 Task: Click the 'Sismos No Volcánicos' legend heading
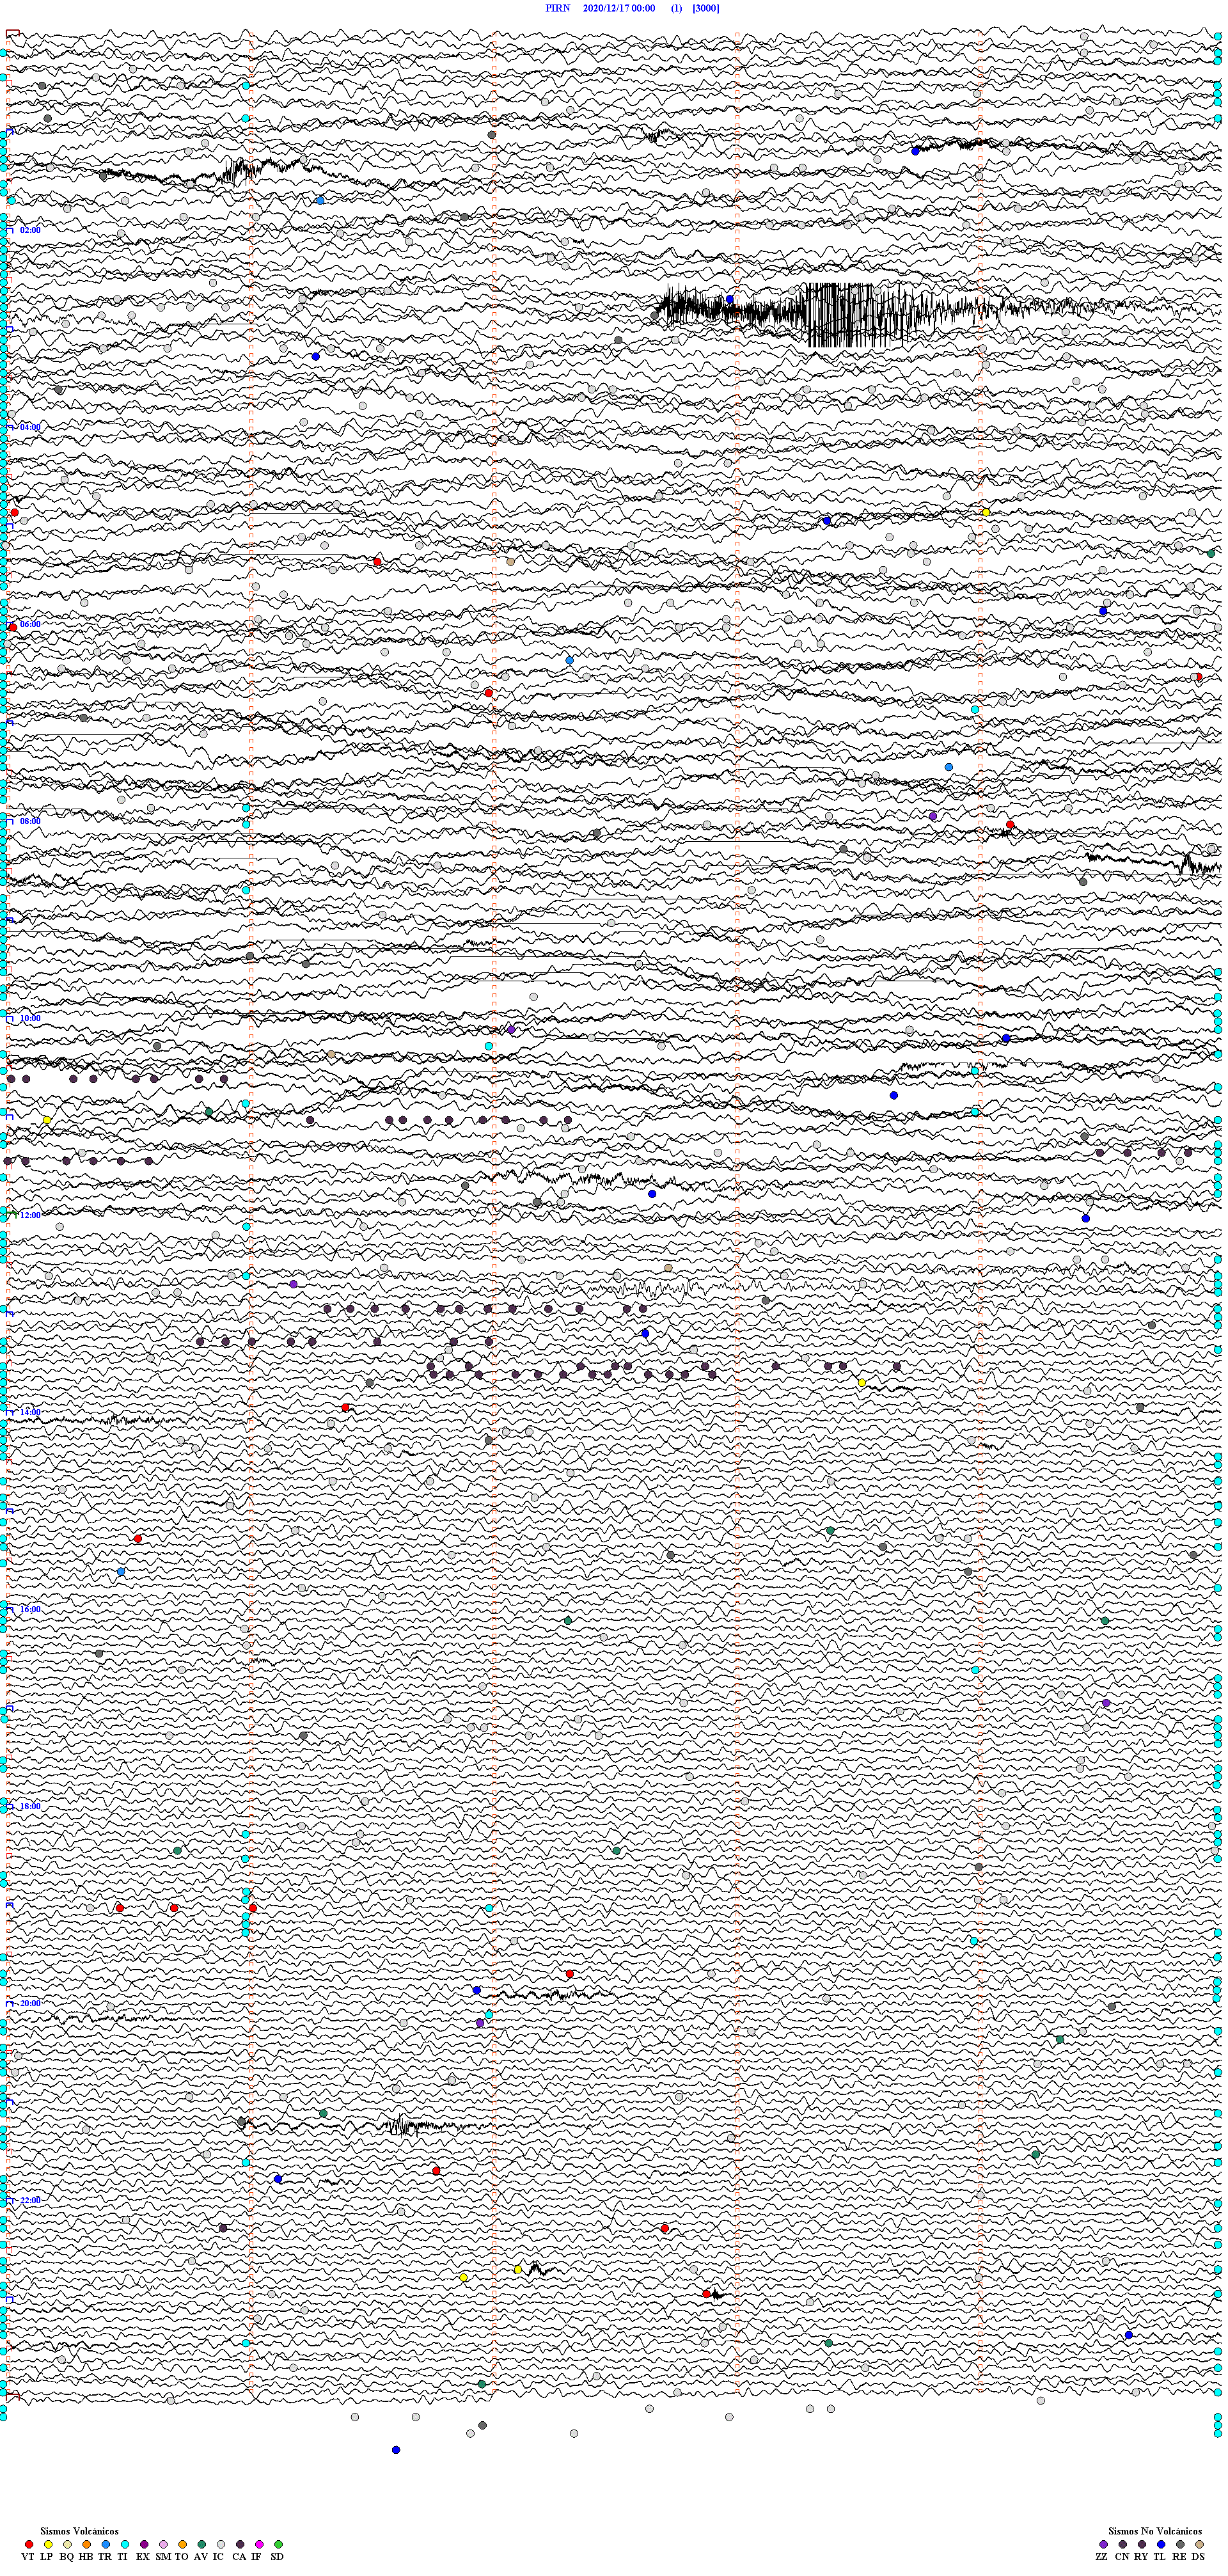click(x=1154, y=2530)
